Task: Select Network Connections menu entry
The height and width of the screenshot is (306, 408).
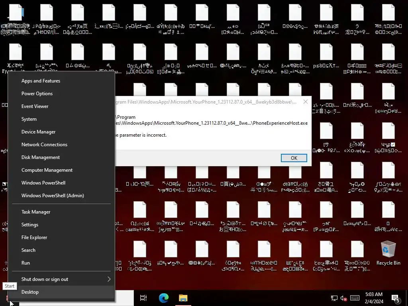Action: [x=61, y=145]
